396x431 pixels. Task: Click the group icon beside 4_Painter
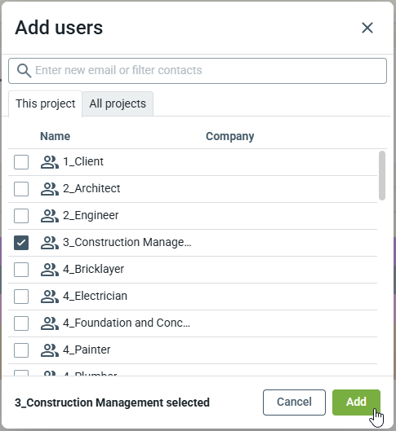50,350
